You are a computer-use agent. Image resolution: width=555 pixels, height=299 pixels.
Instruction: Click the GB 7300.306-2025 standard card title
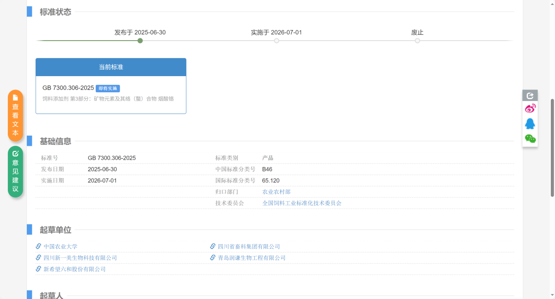(x=68, y=88)
